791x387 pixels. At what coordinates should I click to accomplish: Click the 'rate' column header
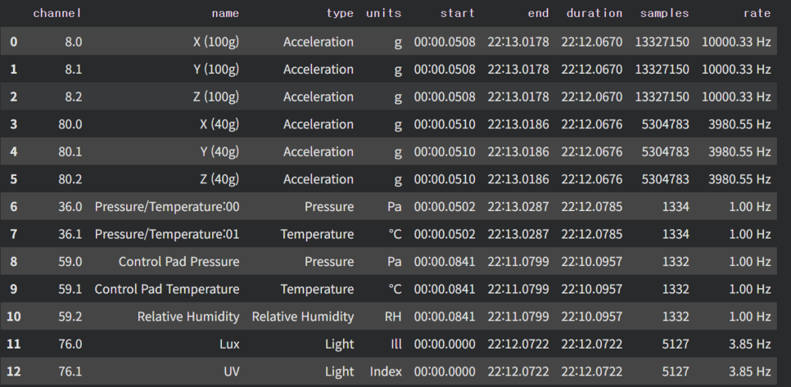pyautogui.click(x=757, y=13)
